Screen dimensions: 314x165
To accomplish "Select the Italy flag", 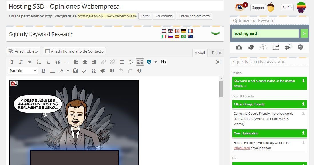I will click(164, 36).
